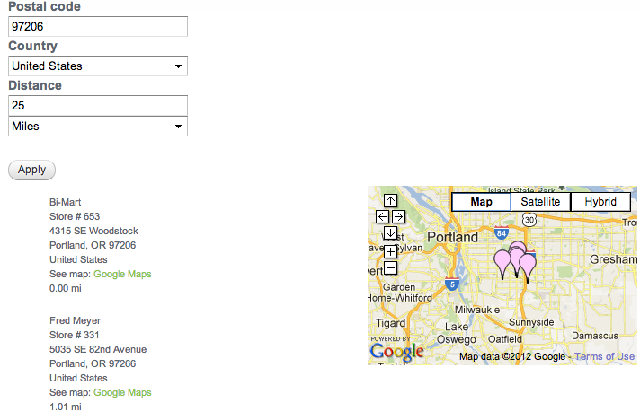
Task: Click the Distance input field
Action: (97, 106)
